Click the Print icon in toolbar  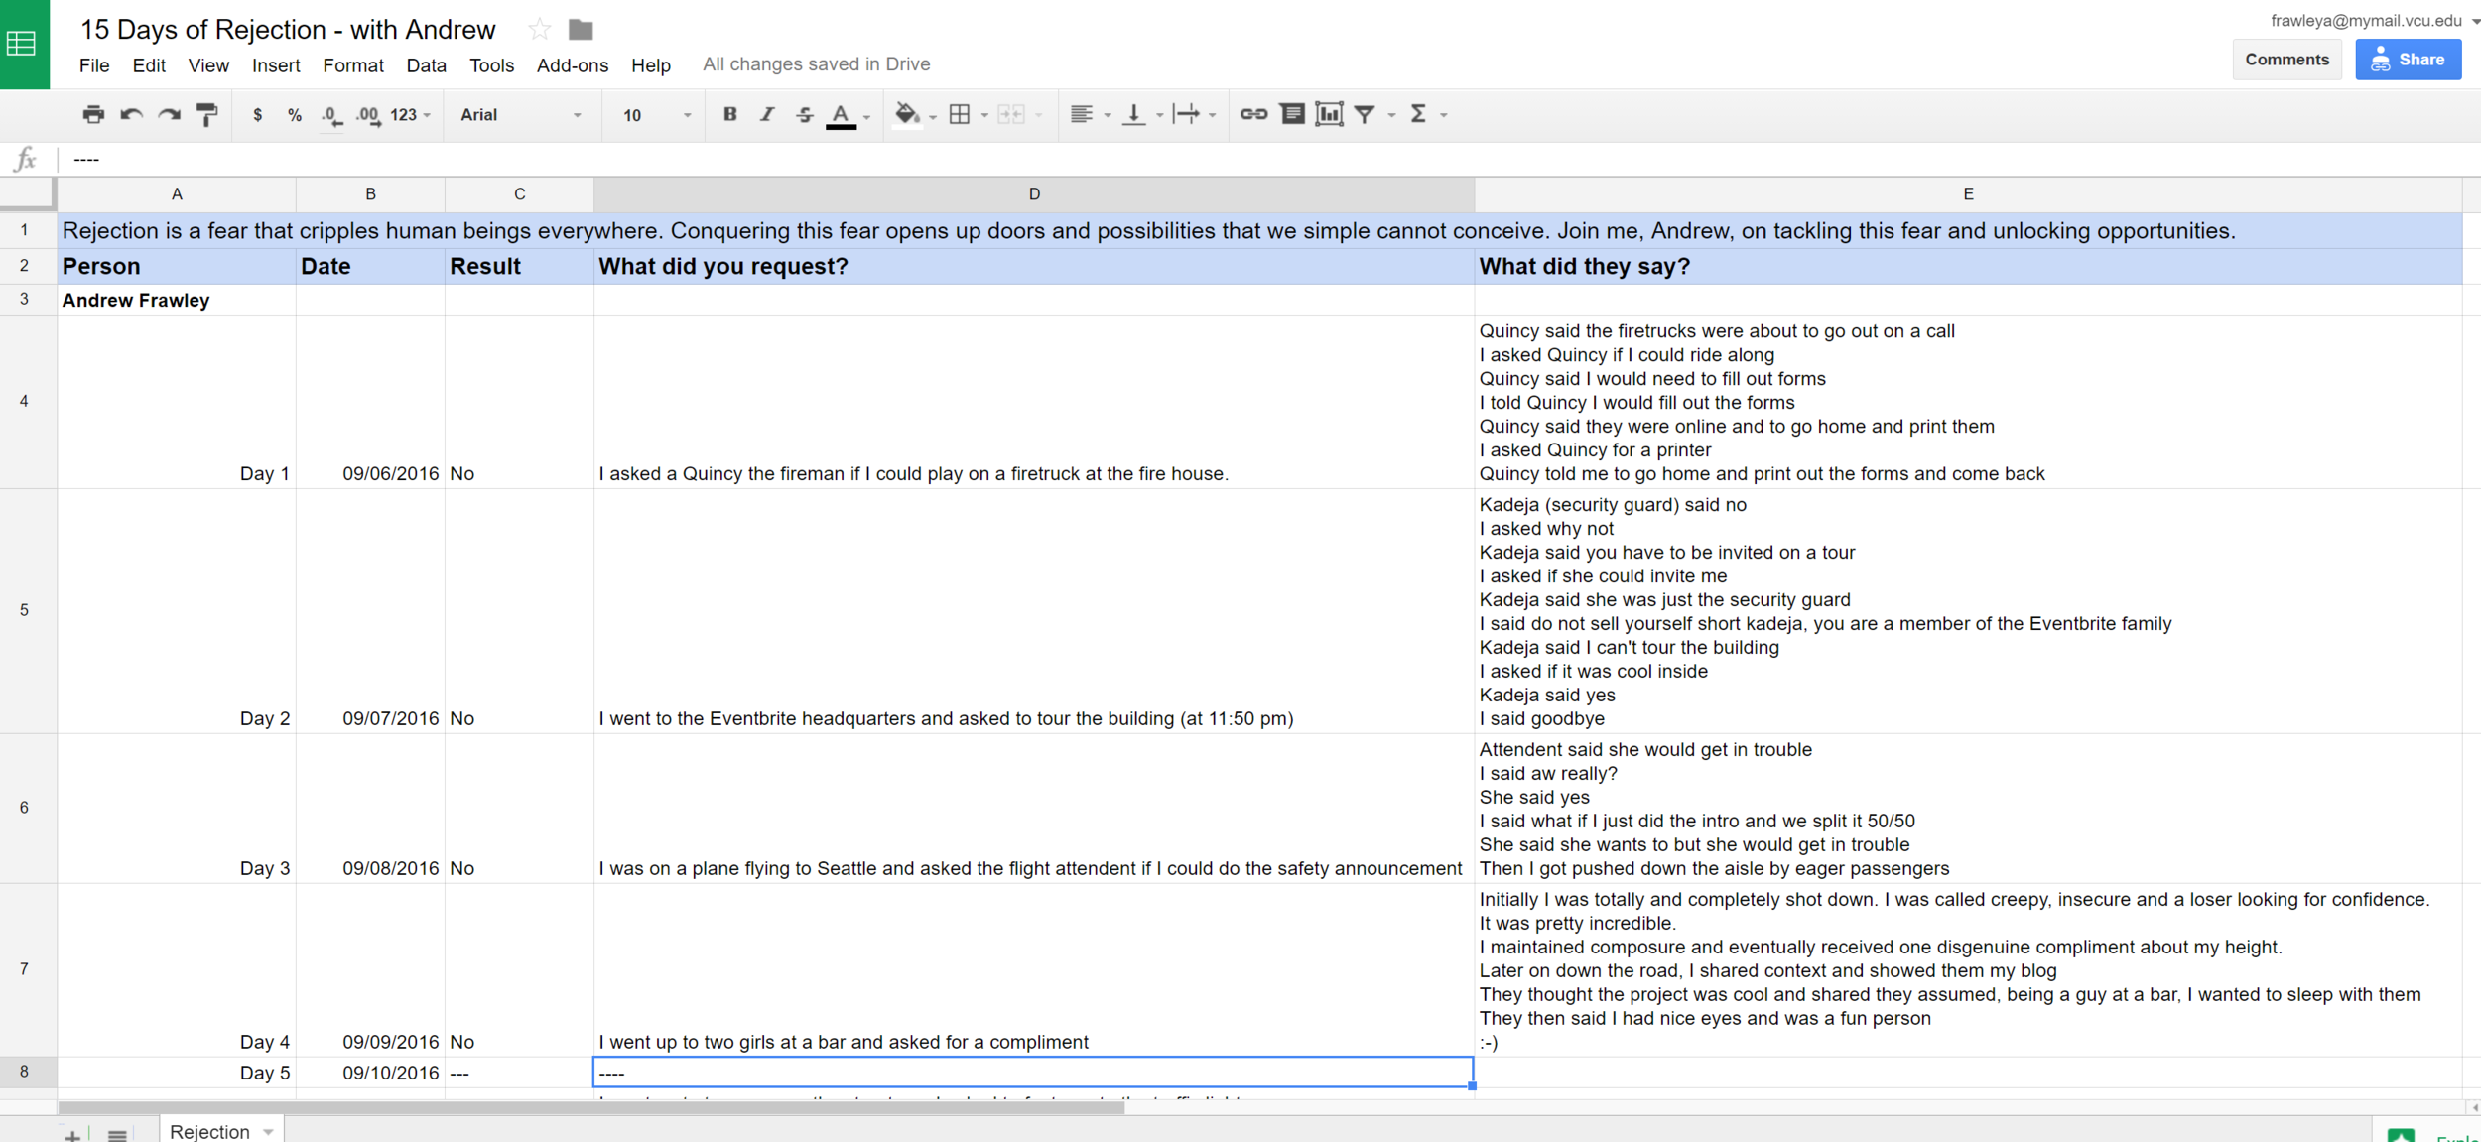[x=93, y=115]
